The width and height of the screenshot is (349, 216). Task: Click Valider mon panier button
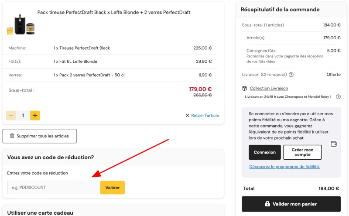point(291,204)
